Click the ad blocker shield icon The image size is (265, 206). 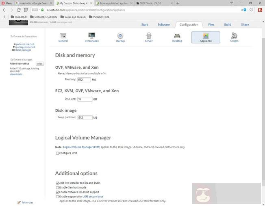pos(245,10)
